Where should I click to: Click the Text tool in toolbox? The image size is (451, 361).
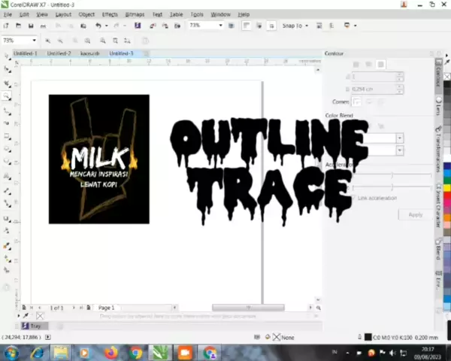[7, 177]
